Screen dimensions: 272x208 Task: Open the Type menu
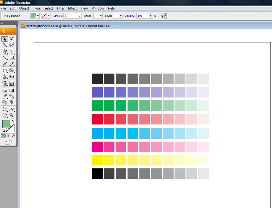37,8
